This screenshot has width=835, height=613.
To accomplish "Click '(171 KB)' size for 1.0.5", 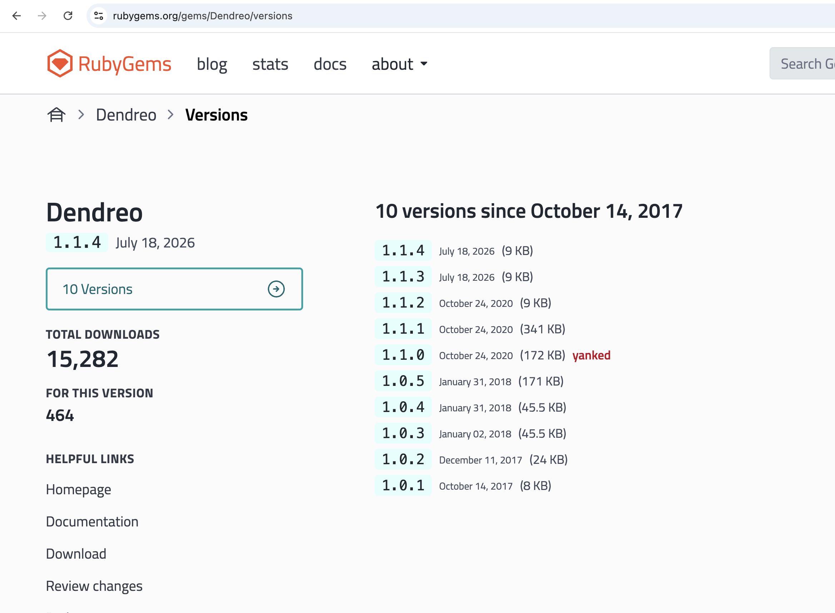I will click(541, 381).
